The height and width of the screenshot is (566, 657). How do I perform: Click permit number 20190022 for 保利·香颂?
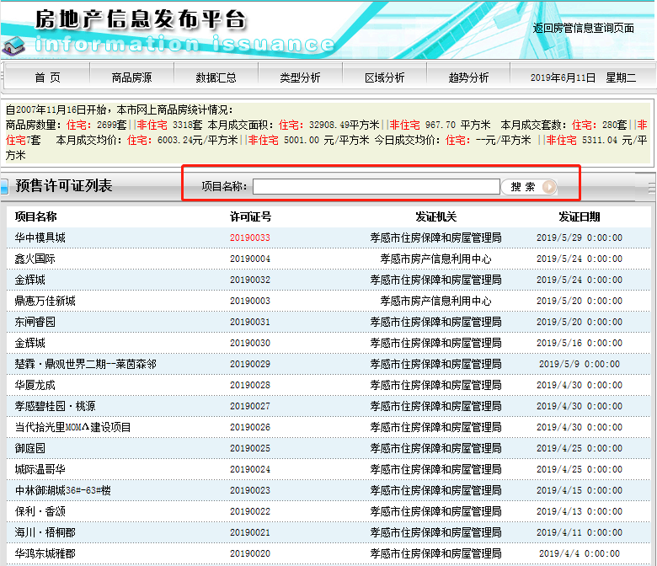tap(250, 512)
